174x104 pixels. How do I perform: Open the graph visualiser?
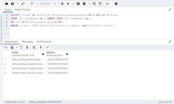pos(47,48)
